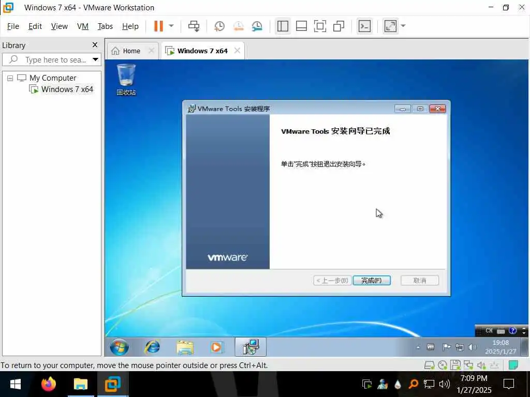Click the CD/DVD status bar icon

[x=443, y=365]
